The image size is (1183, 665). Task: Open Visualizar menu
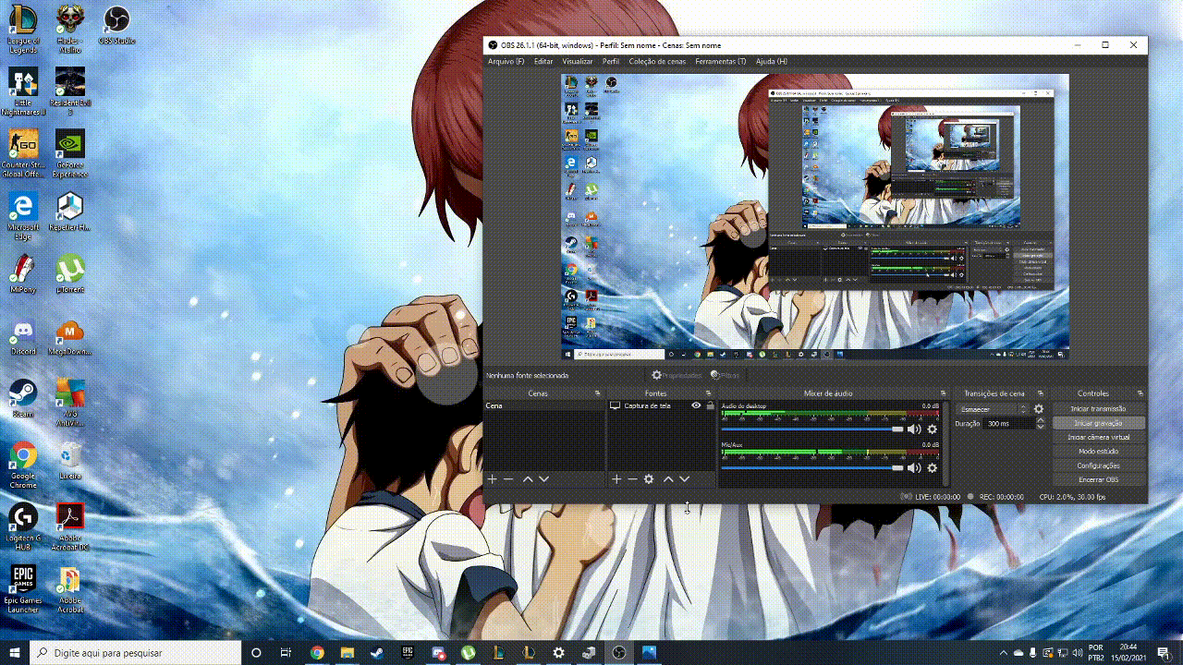coord(578,62)
